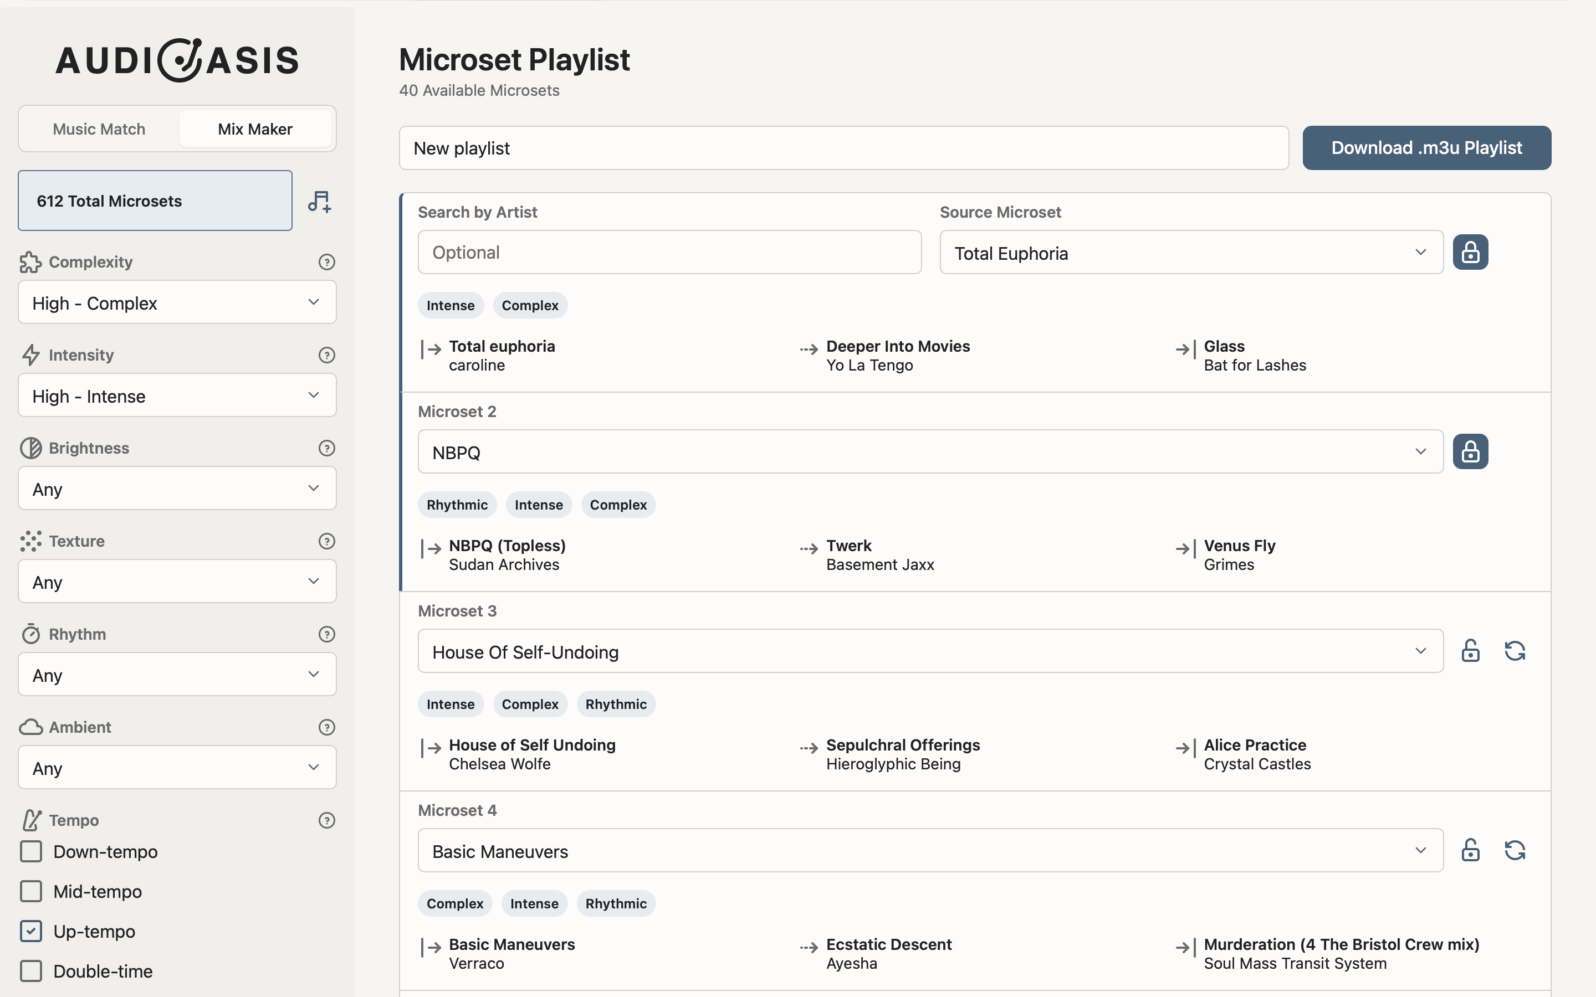Open the Microset 4 Basic Maneuvers dropdown

[x=930, y=850]
